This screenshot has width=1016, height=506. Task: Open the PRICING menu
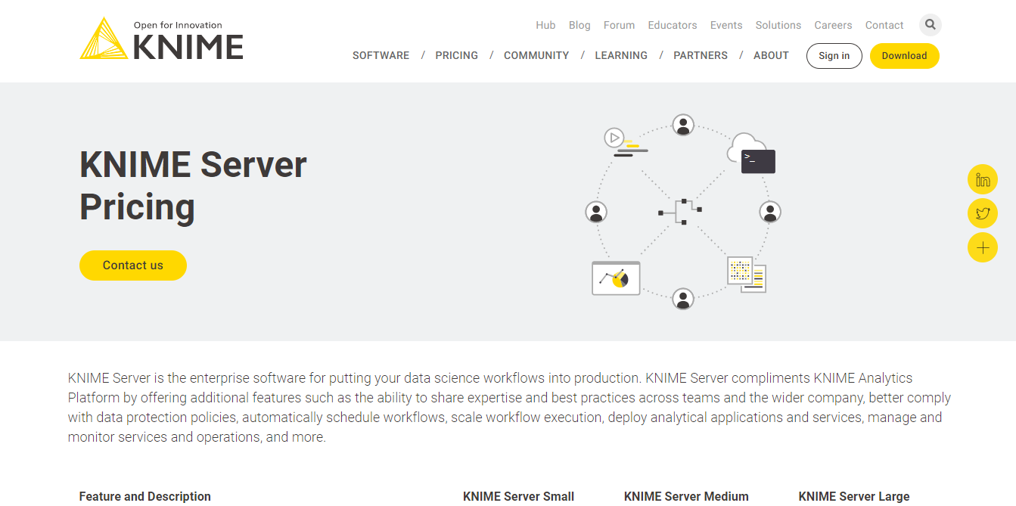click(457, 55)
